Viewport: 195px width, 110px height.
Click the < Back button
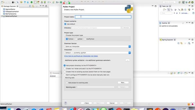click(x=86, y=103)
